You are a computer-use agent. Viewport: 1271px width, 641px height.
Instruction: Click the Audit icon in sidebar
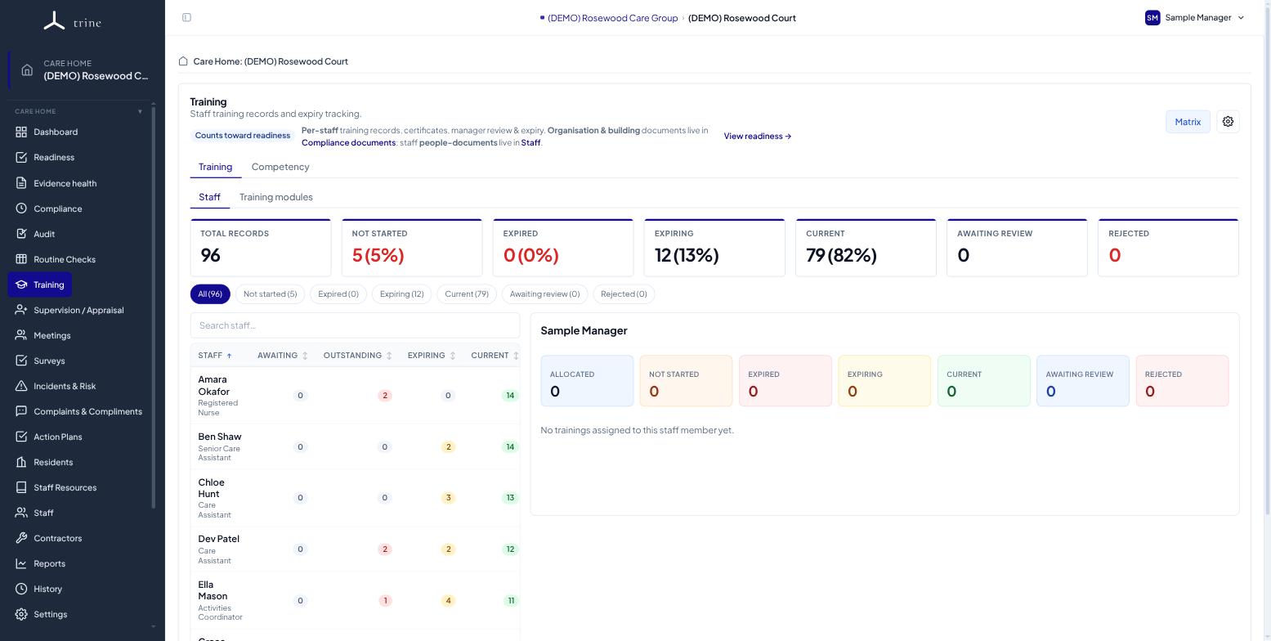tap(21, 234)
